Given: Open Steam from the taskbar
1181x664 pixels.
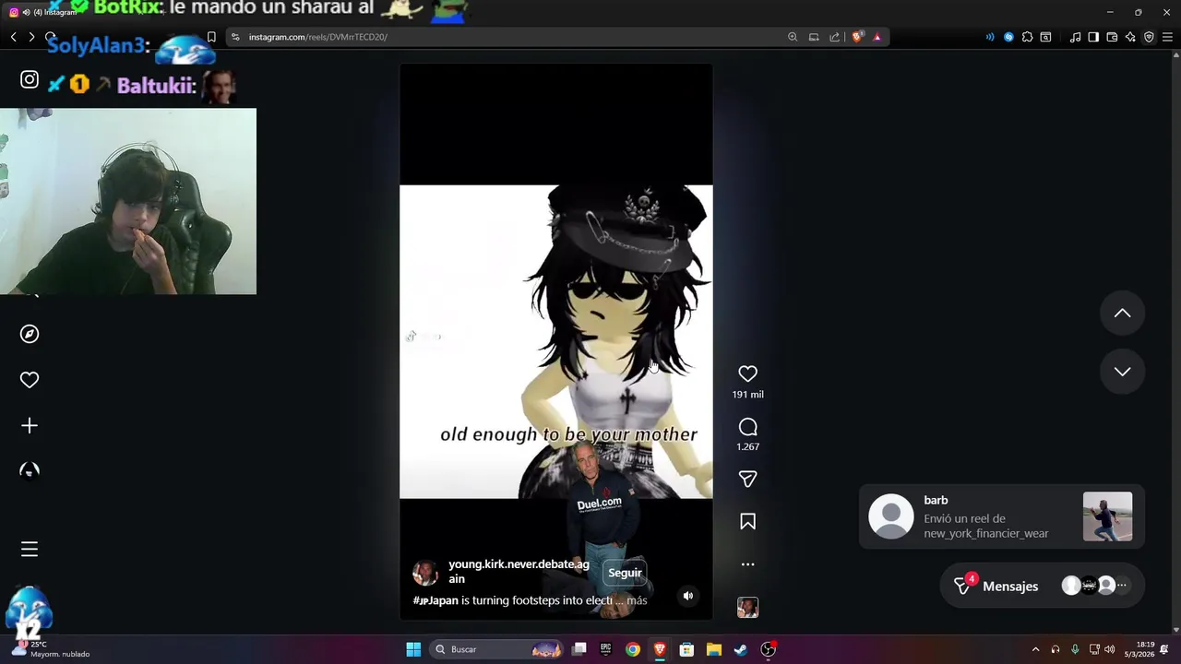Looking at the screenshot, I should [x=741, y=649].
